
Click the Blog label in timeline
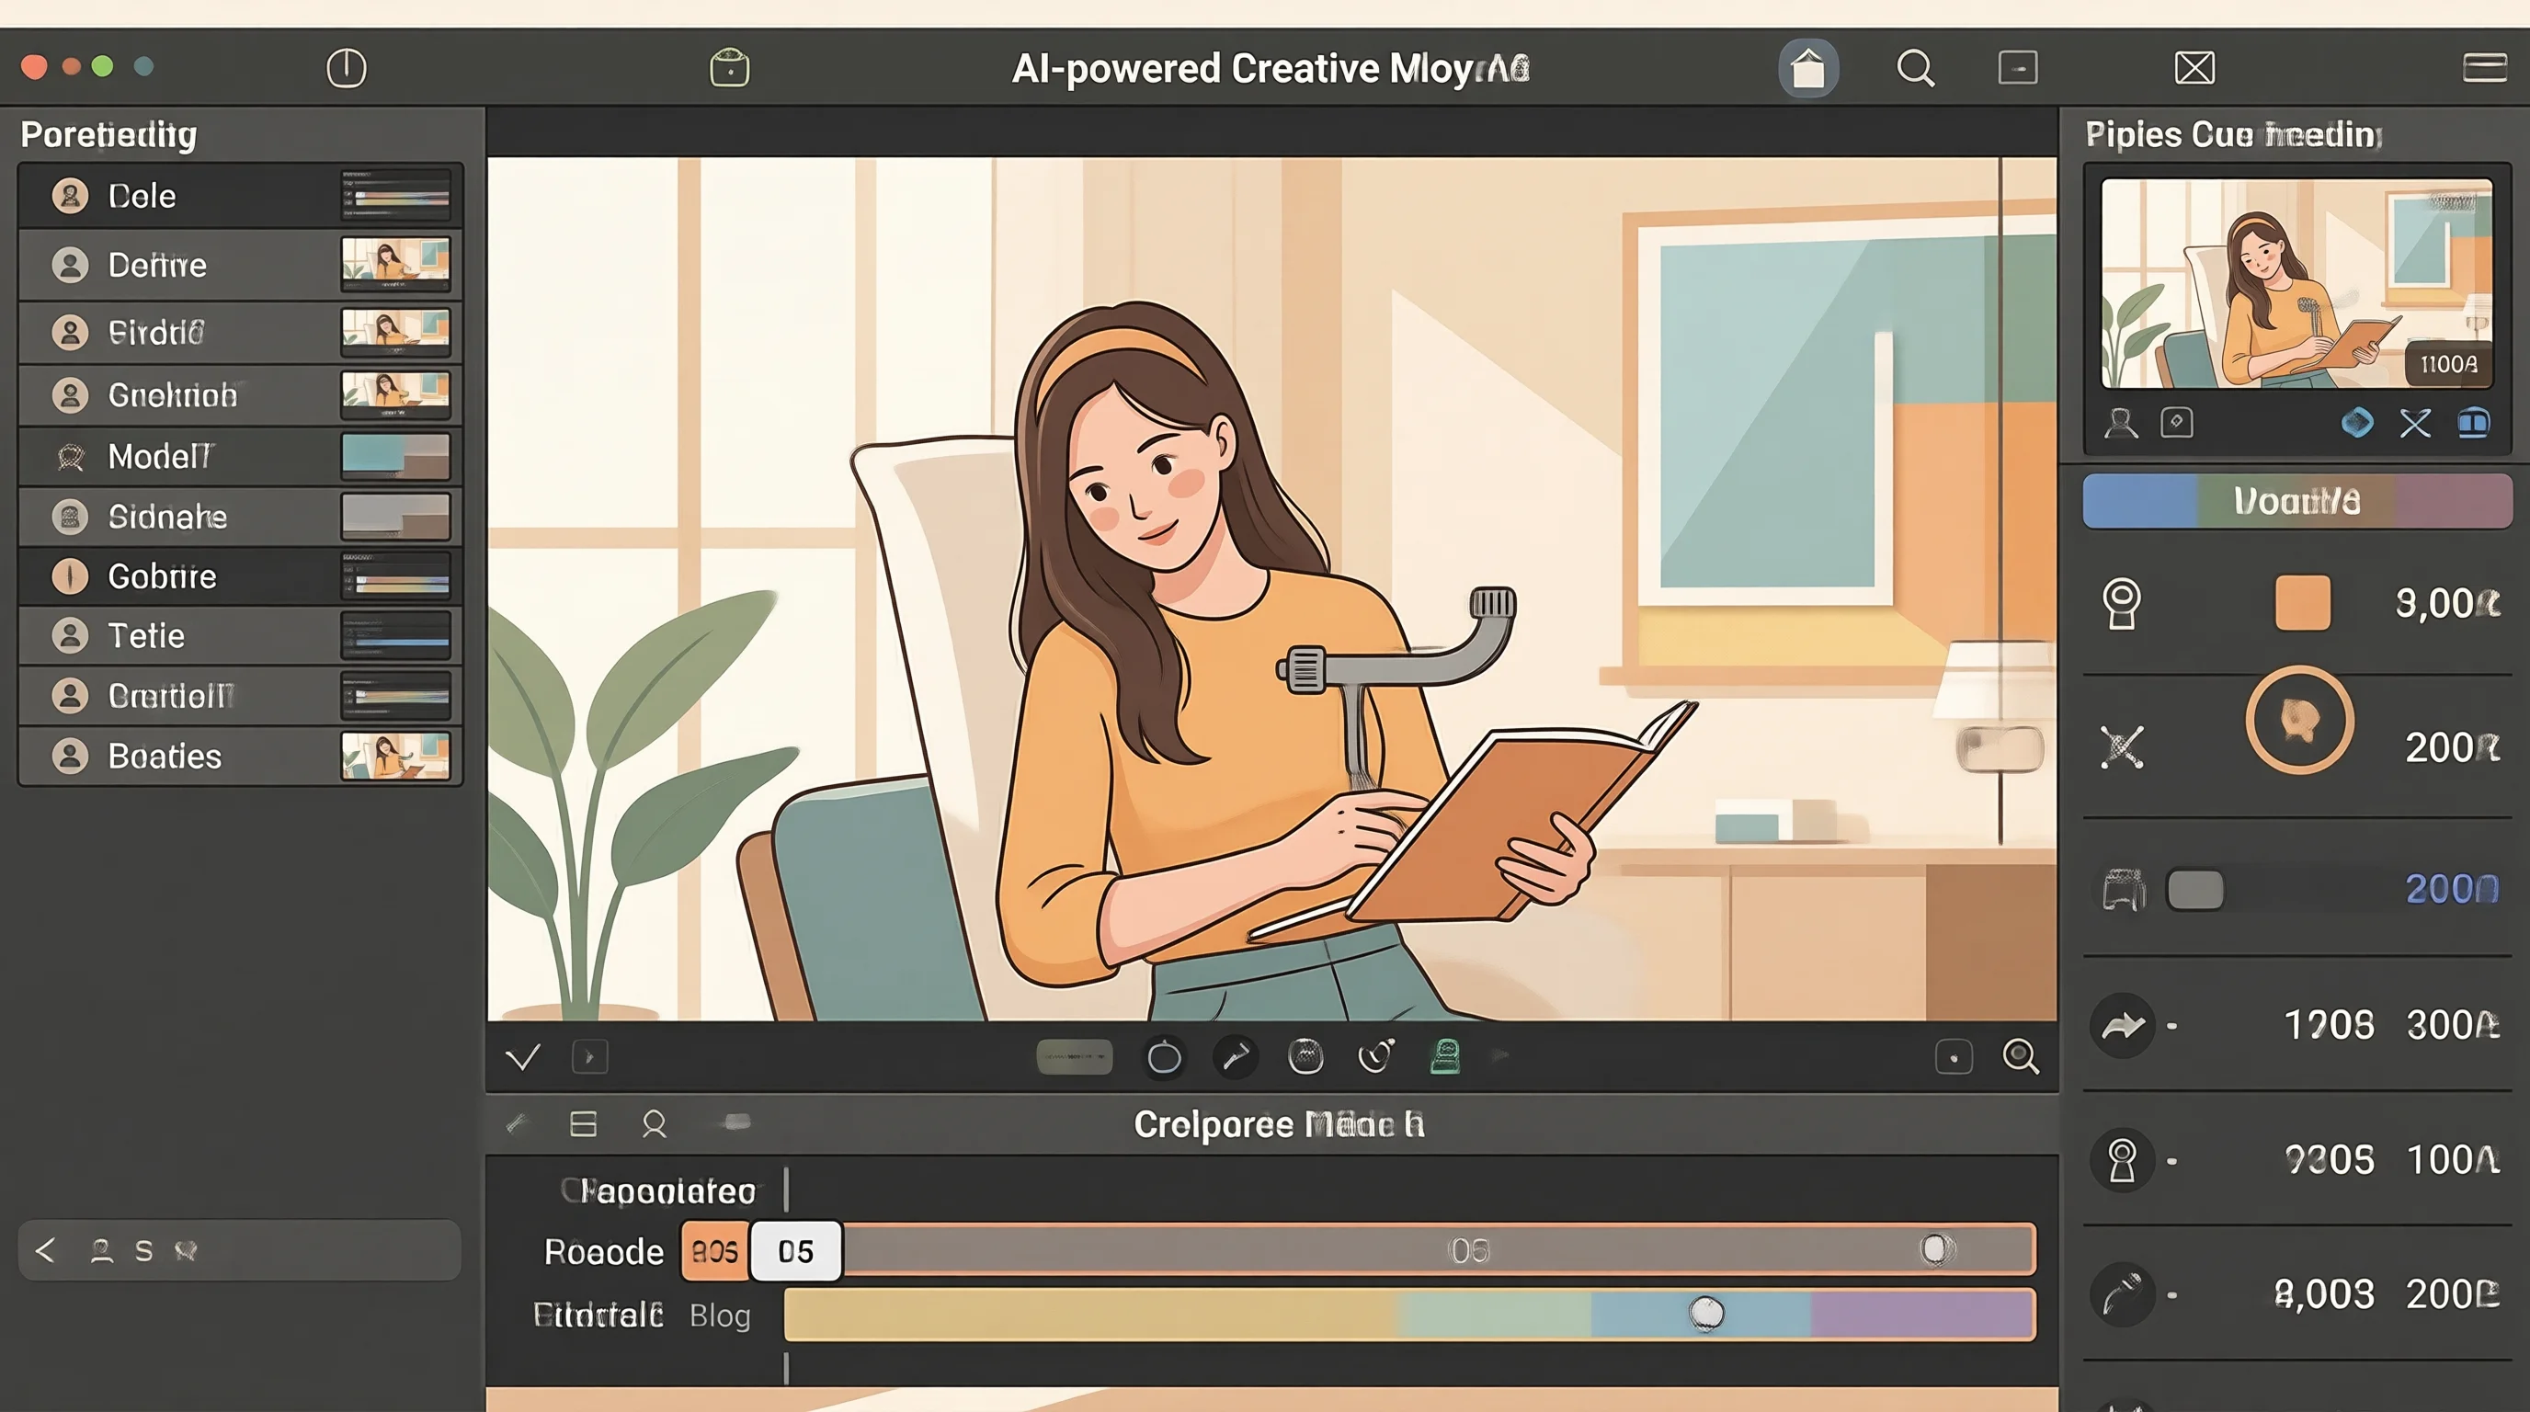click(720, 1315)
